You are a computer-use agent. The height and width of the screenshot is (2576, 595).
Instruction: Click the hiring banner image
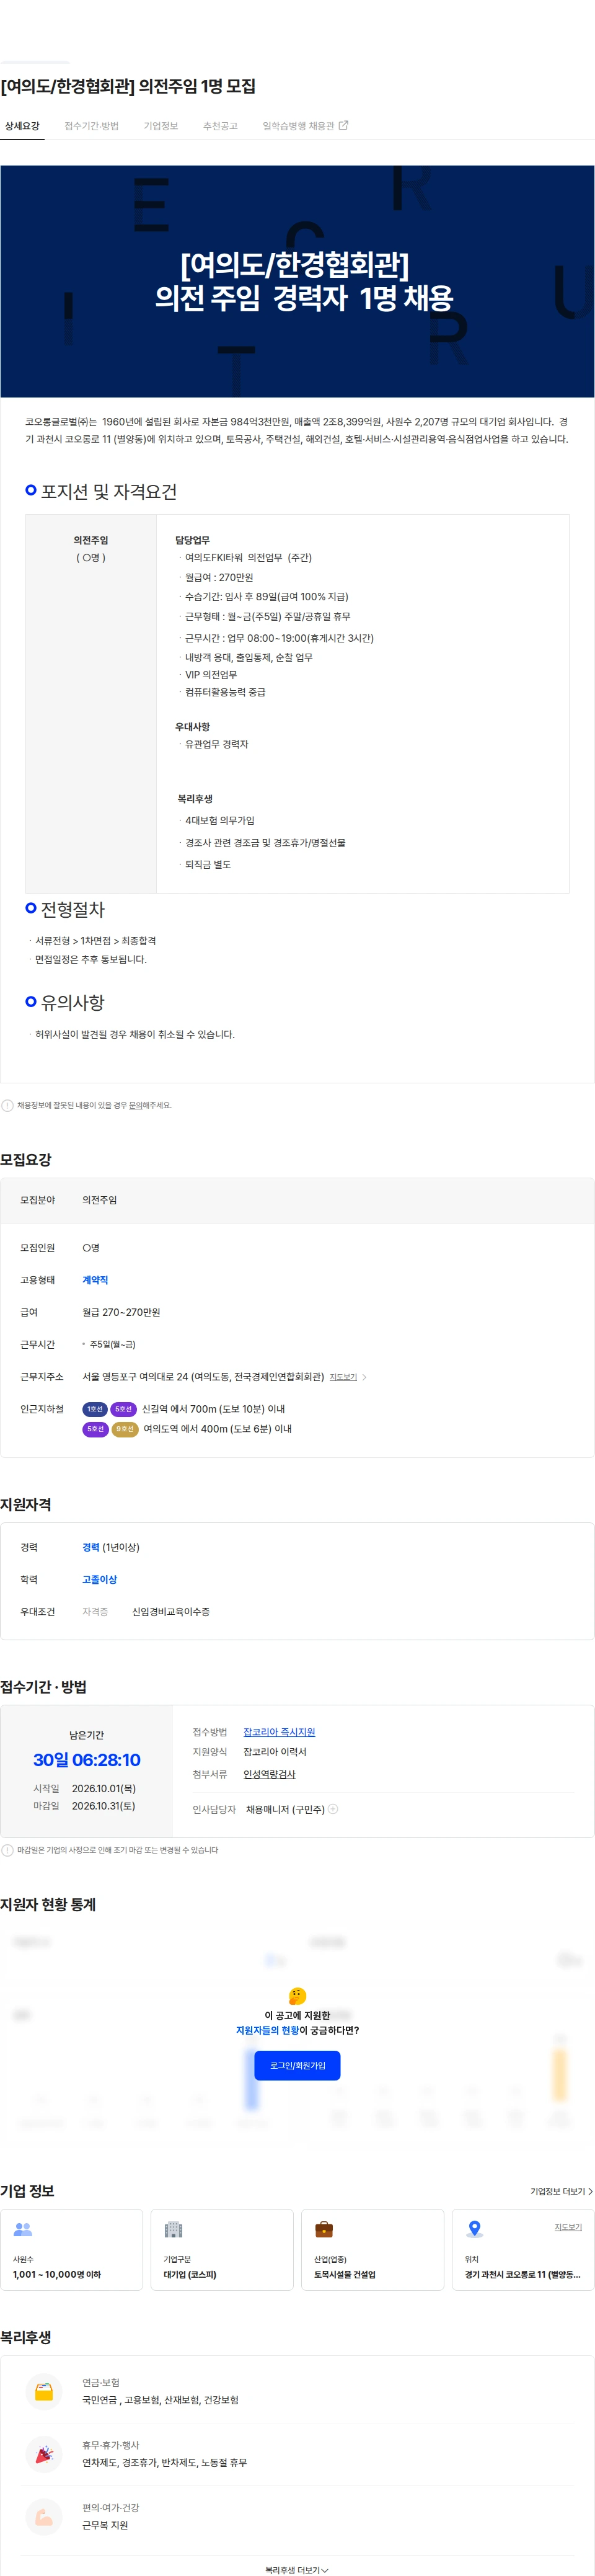pyautogui.click(x=297, y=281)
